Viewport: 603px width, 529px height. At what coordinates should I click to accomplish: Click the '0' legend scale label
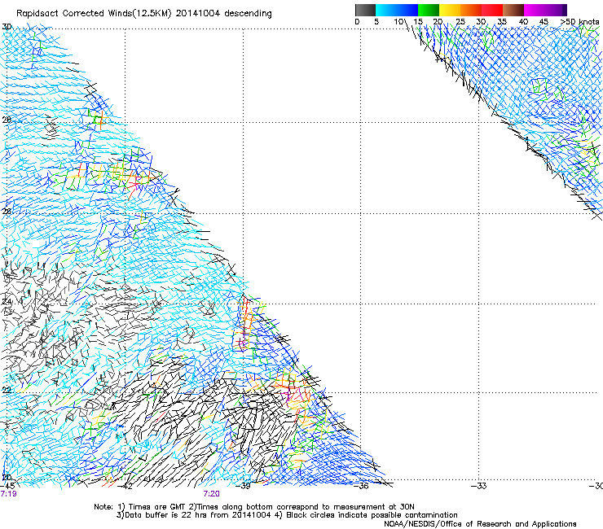coord(357,21)
